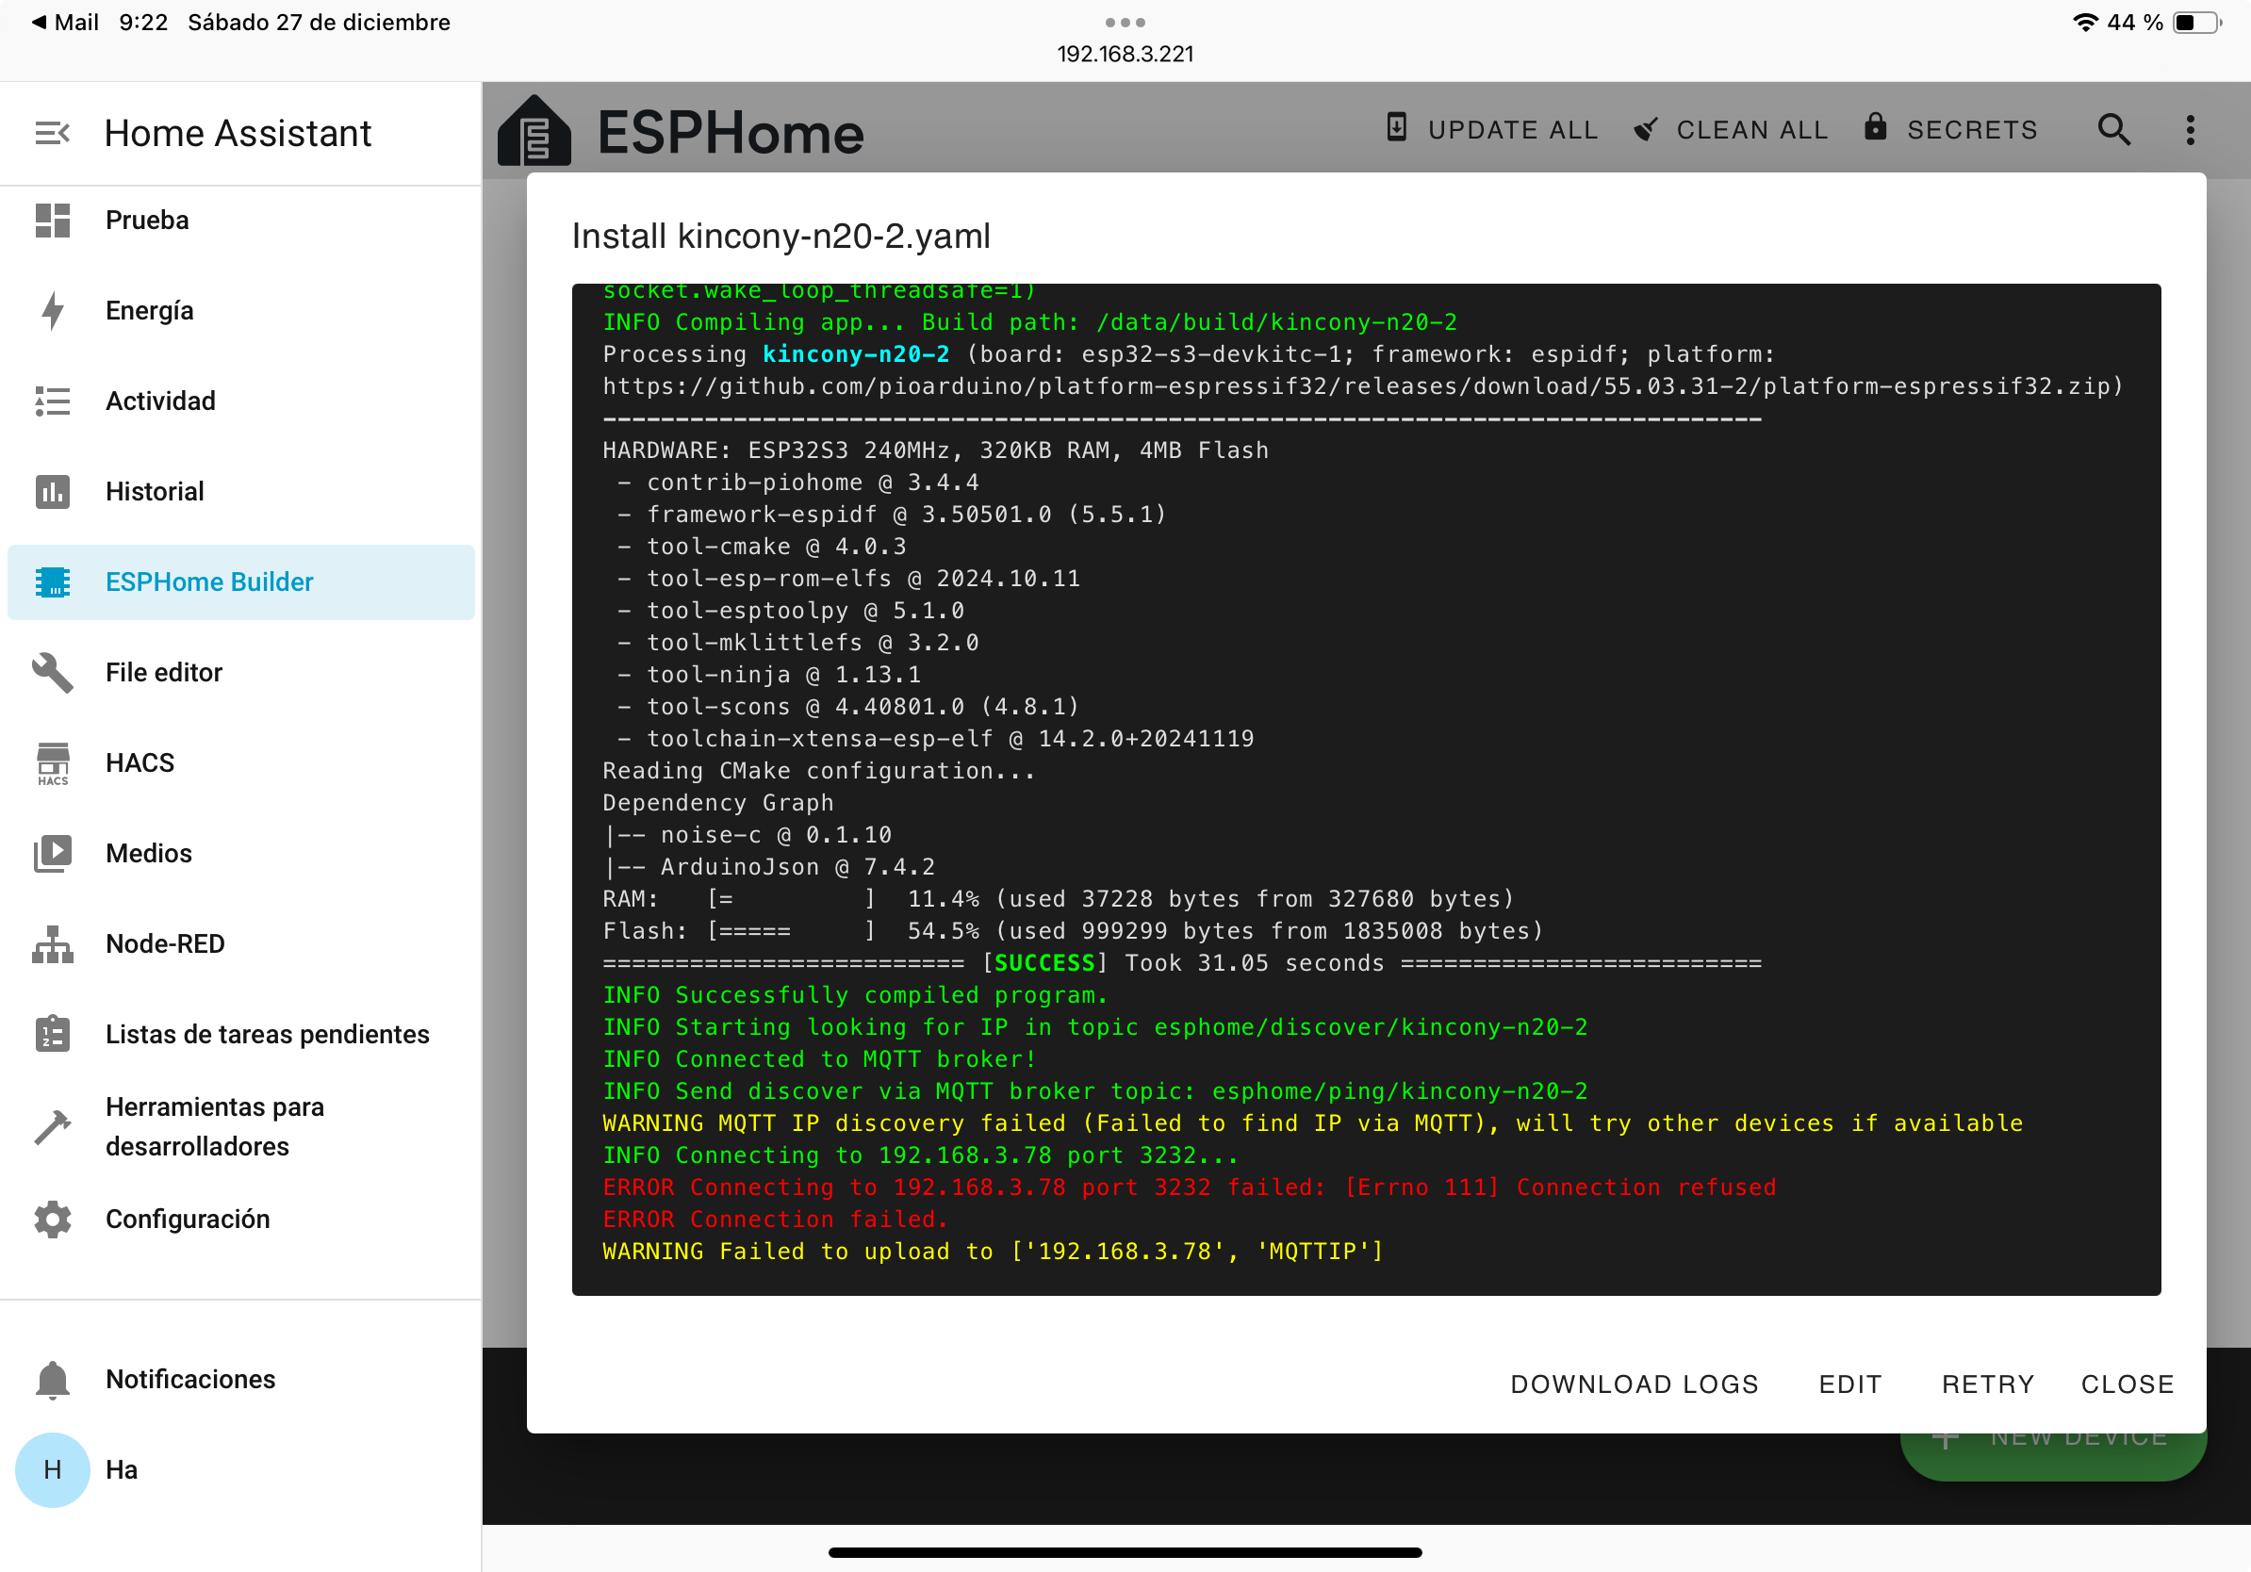
Task: Click the Configuración gear icon
Action: click(x=53, y=1219)
